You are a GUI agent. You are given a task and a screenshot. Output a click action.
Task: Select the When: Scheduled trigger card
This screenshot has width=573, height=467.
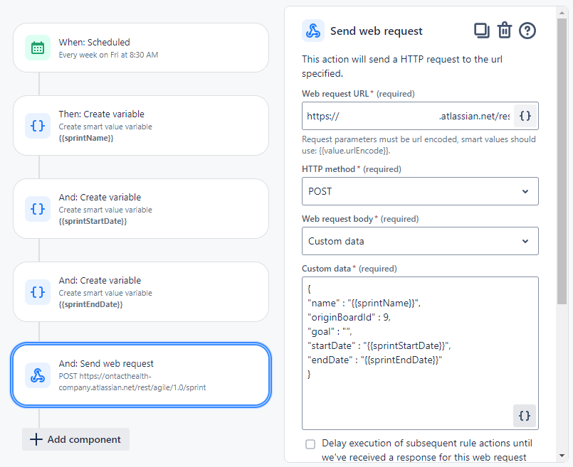tap(141, 48)
